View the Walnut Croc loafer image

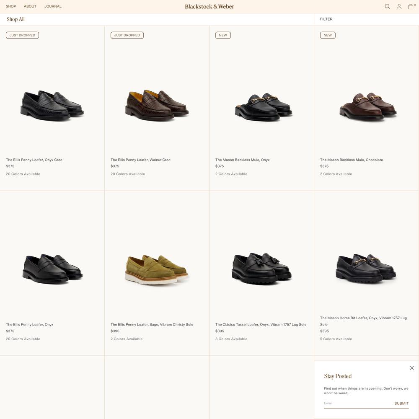pos(157,105)
